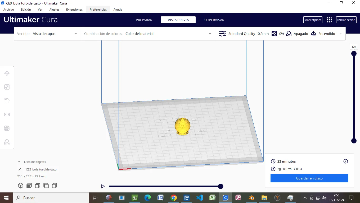
Task: Switch to the PREPARAR stage
Action: (x=144, y=20)
